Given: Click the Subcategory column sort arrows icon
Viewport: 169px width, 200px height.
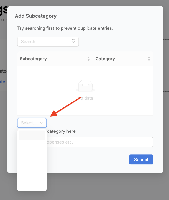Looking at the screenshot, I should pos(89,59).
